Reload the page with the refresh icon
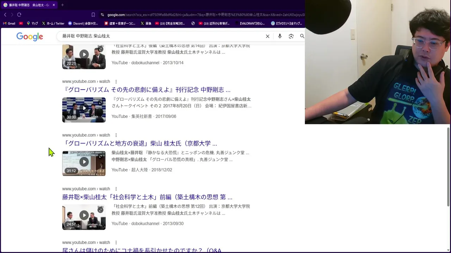Viewport: 451px width, 253px height. 19,15
